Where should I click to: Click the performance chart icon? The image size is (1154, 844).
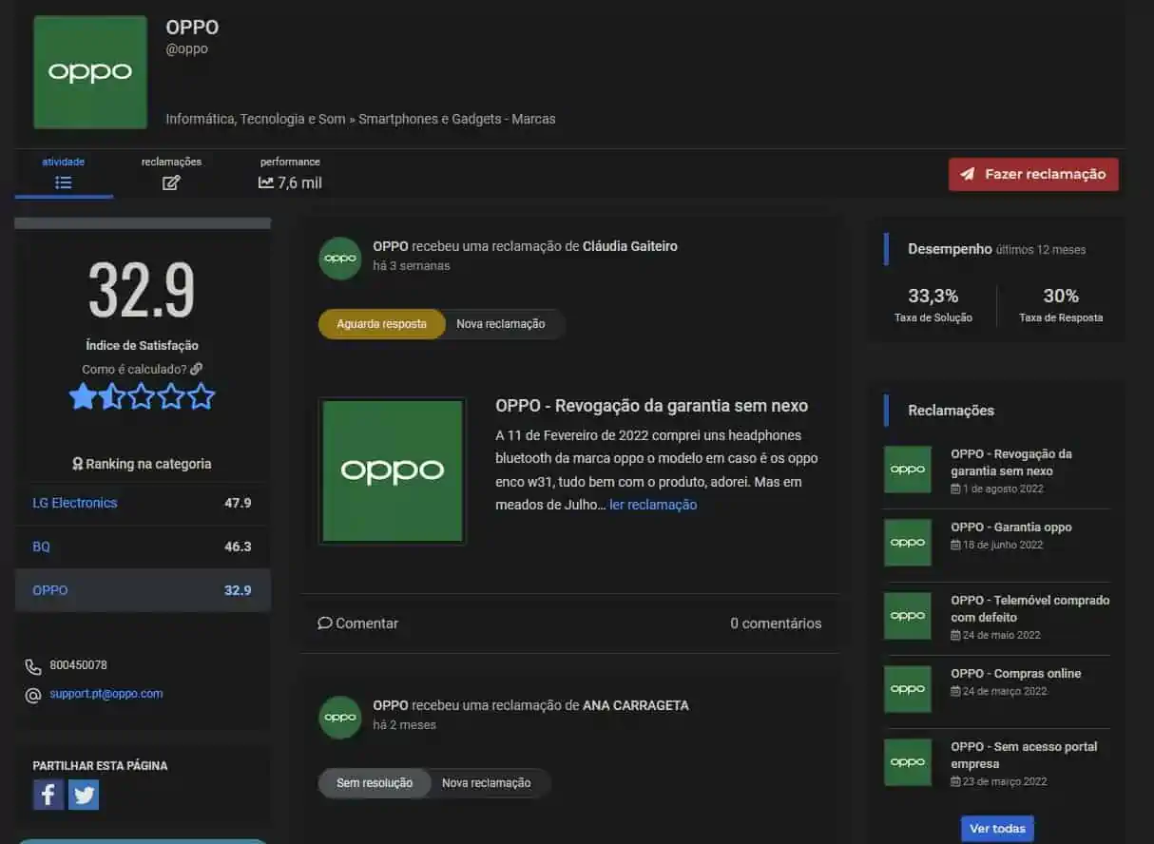click(266, 182)
